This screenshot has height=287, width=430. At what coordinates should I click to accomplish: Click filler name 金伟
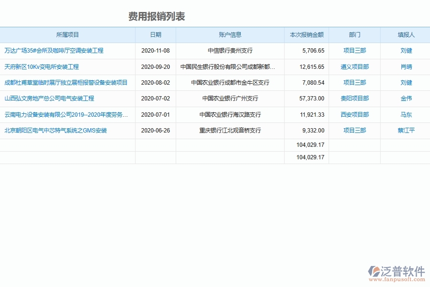coord(405,99)
